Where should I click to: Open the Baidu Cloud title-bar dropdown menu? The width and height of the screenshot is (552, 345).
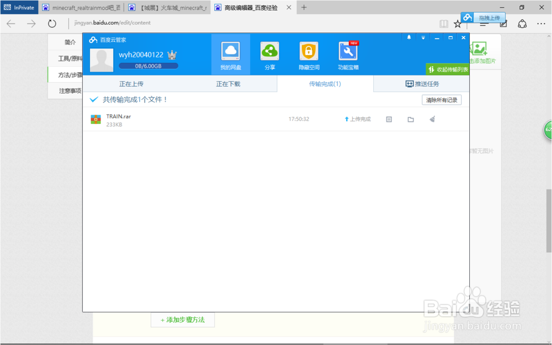423,37
